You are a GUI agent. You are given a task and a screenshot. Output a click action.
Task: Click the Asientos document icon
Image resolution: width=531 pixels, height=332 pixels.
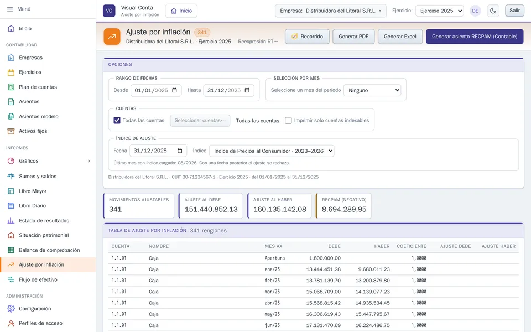point(11,102)
